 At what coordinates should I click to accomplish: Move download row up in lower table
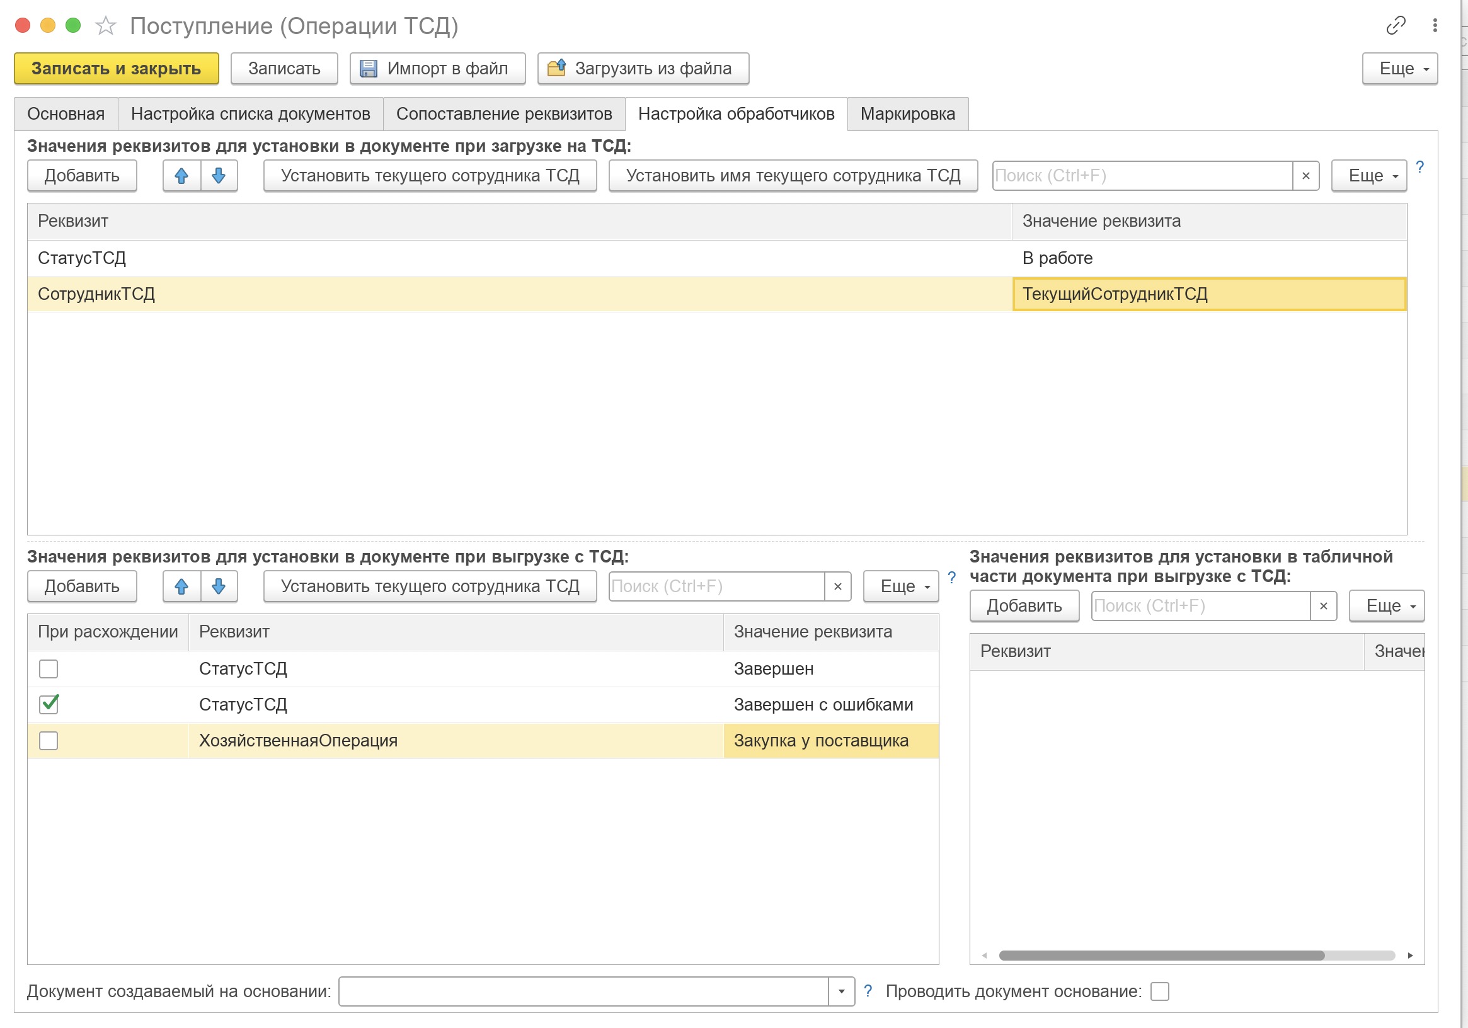181,586
